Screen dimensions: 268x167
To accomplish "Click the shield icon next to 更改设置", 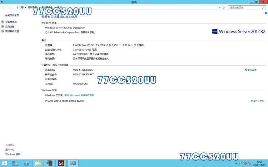I will point(246,70).
